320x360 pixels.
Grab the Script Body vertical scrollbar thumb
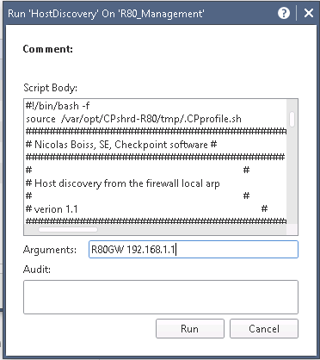[292, 119]
